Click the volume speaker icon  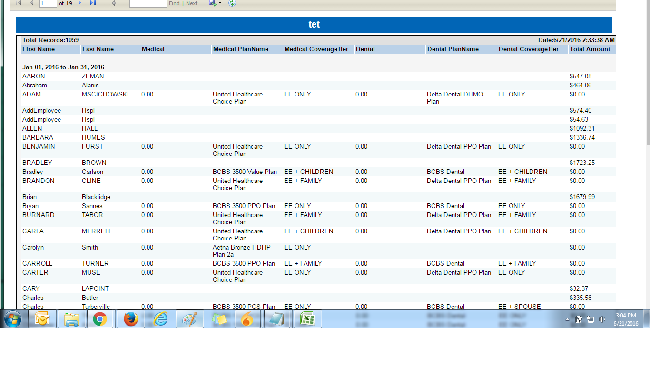coord(602,320)
